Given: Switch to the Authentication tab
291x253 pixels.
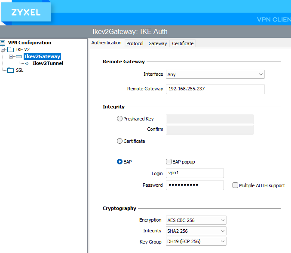Looking at the screenshot, I should 106,43.
